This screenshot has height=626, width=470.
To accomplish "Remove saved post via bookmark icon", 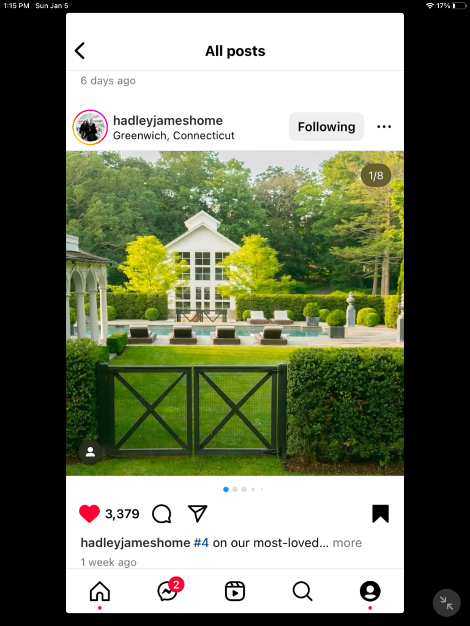I will click(381, 514).
